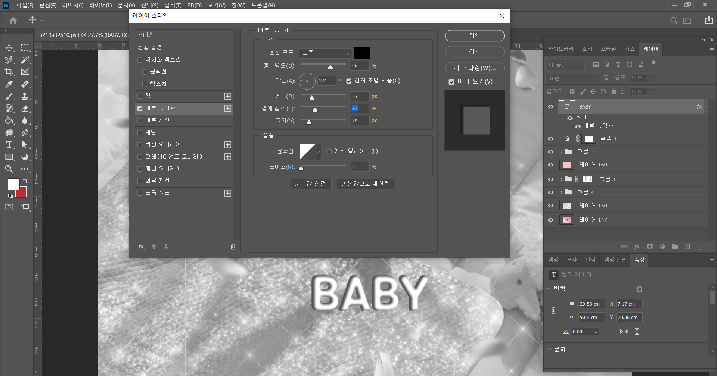Delete effect with trash icon in dialog

click(x=233, y=247)
